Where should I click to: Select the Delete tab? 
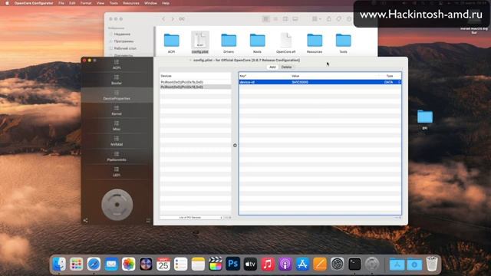(286, 67)
